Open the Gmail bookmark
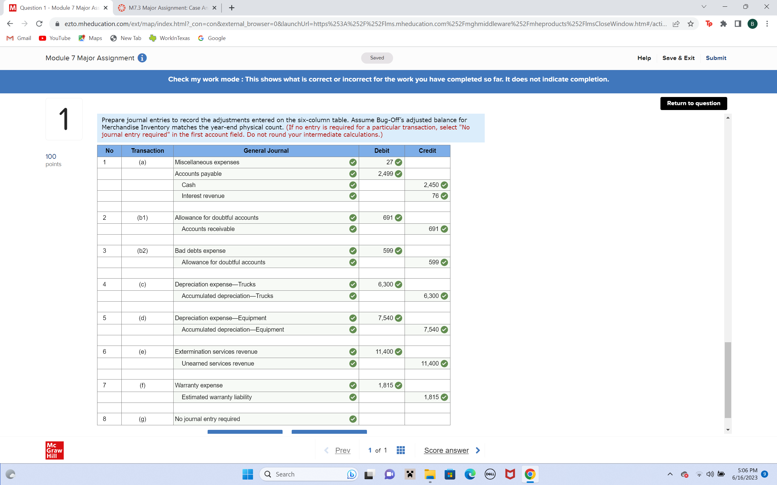777x485 pixels. pos(19,38)
